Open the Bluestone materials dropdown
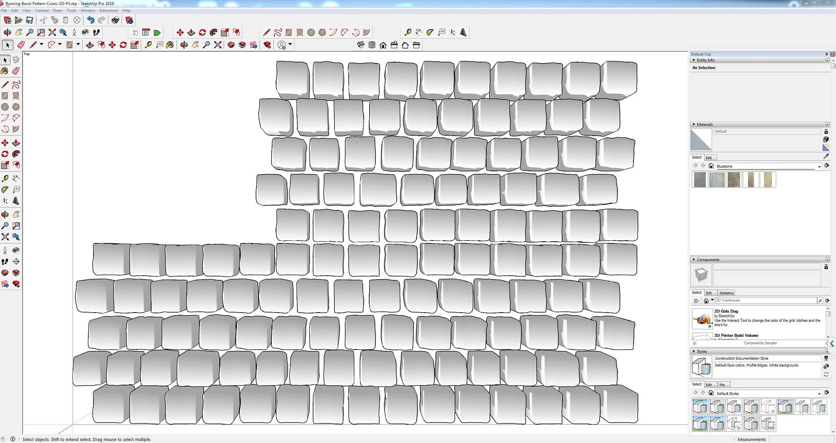836x443 pixels. coord(819,167)
